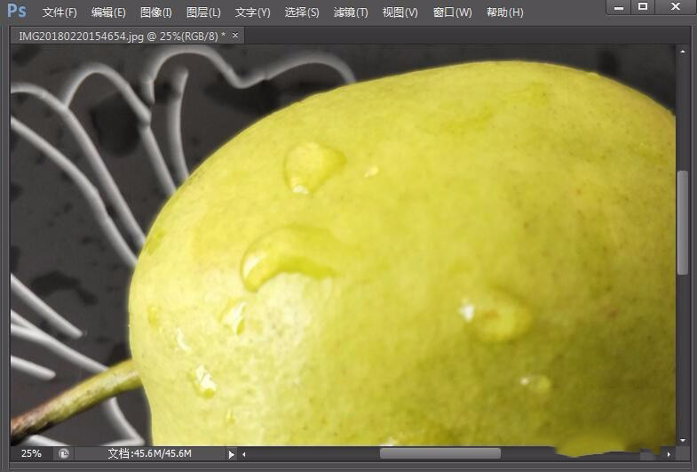The height and width of the screenshot is (472, 697).
Task: Open the 视图(V) menu
Action: click(400, 12)
